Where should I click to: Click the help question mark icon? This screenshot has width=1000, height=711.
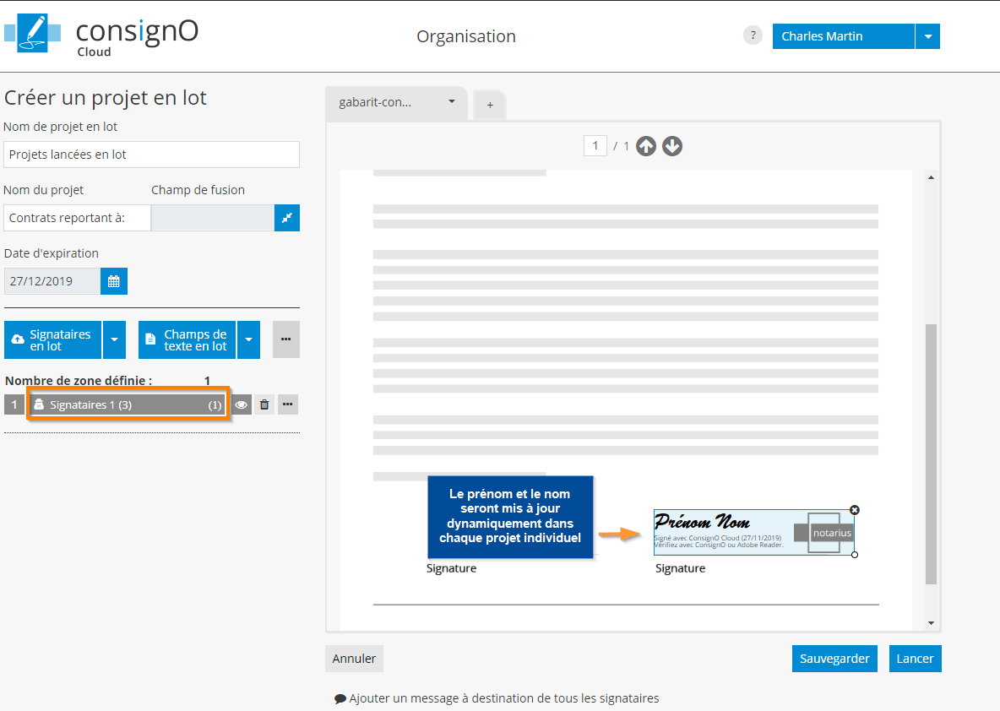(x=753, y=35)
